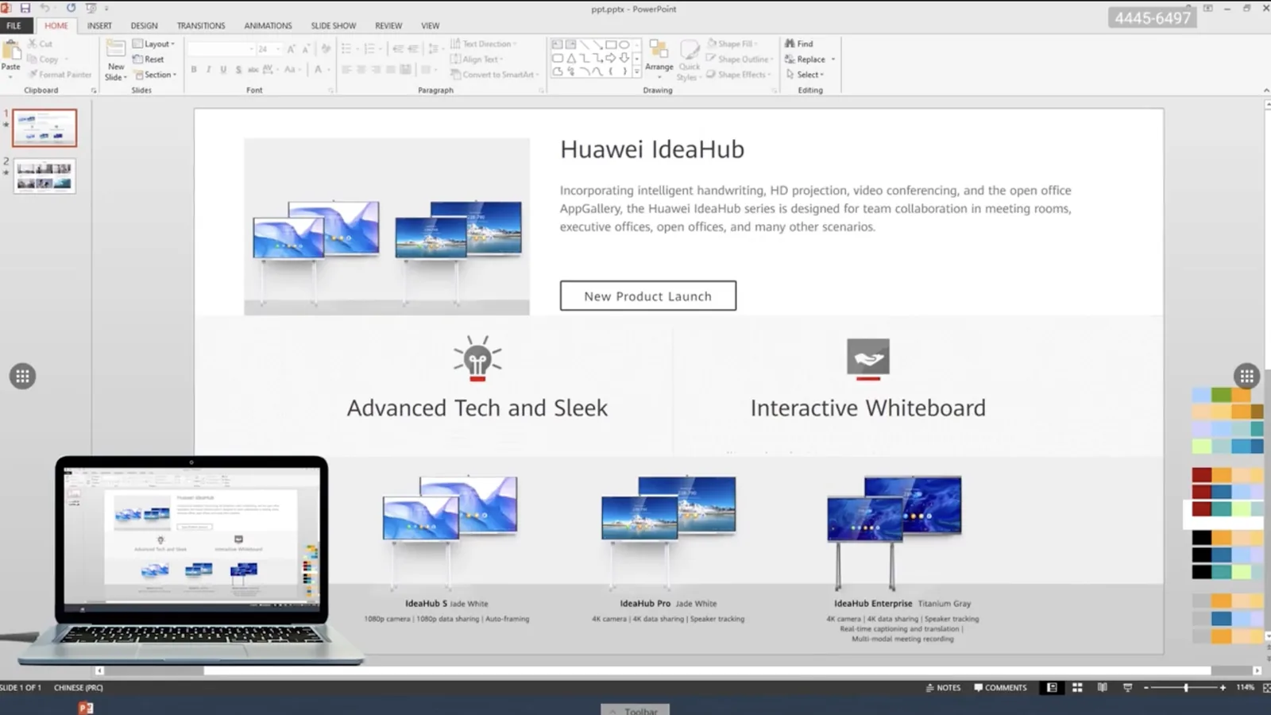Click the New Product Launch button on slide
The image size is (1271, 715).
tap(648, 296)
